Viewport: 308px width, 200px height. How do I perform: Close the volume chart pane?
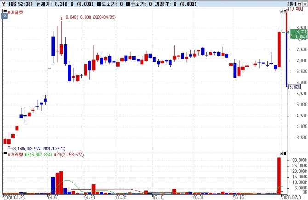tap(285, 153)
